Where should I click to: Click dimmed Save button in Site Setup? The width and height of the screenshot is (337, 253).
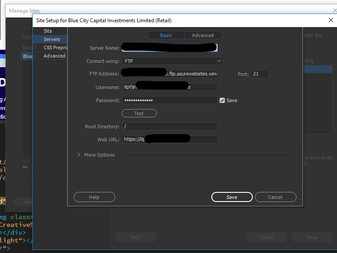pos(312,237)
